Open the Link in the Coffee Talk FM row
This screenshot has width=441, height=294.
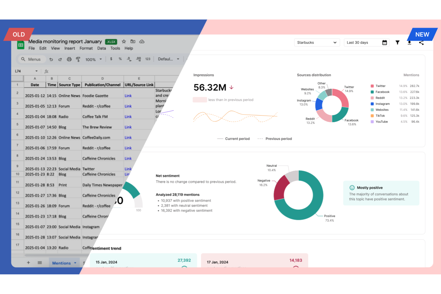click(128, 116)
